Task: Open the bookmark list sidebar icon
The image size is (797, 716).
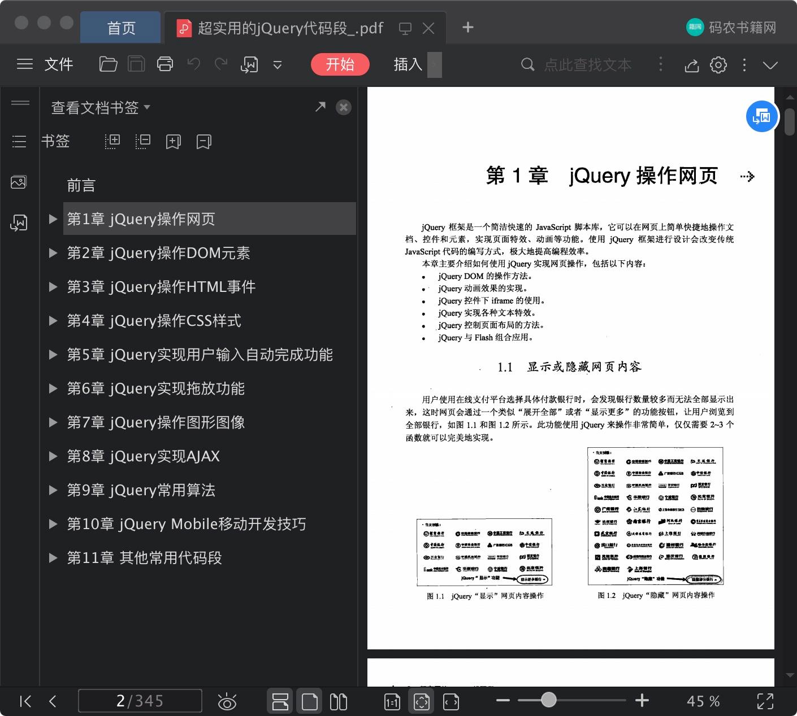Action: (x=19, y=141)
